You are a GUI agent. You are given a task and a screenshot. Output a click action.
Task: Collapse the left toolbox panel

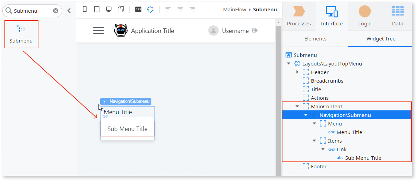click(69, 11)
